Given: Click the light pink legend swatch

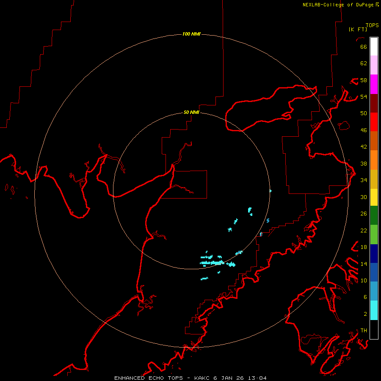Looking at the screenshot, I should pyautogui.click(x=374, y=65).
